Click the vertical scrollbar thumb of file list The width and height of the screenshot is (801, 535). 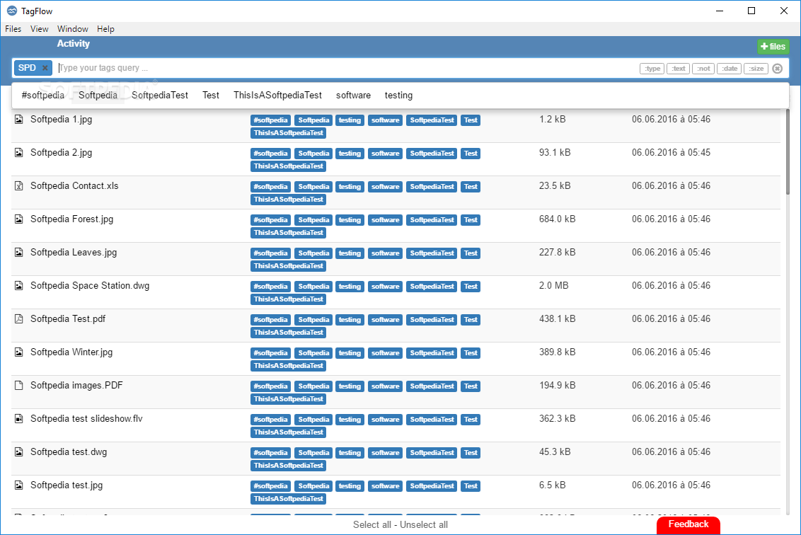[788, 152]
